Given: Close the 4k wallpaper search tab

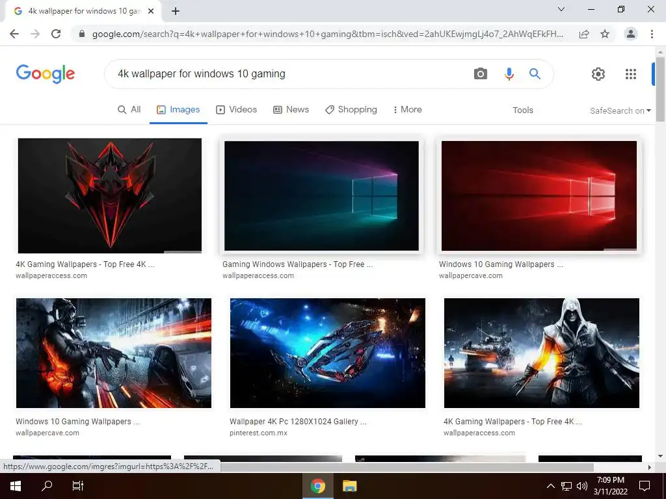Looking at the screenshot, I should (150, 11).
